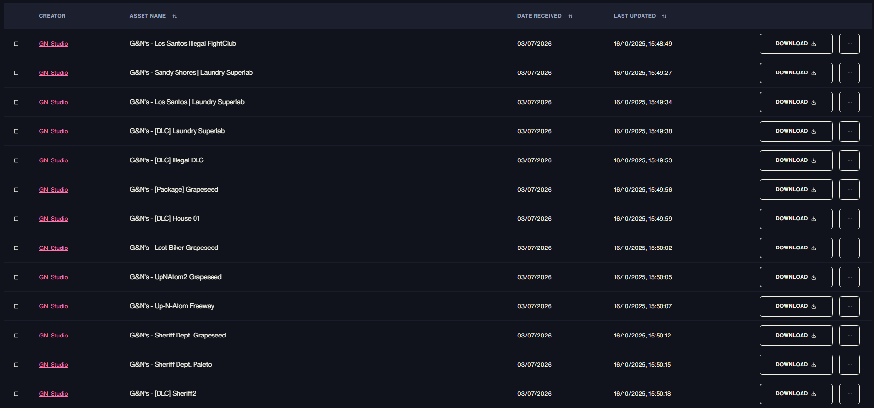Download the Sheriff Dept. Grapeseed asset
This screenshot has height=408, width=874.
coord(796,336)
